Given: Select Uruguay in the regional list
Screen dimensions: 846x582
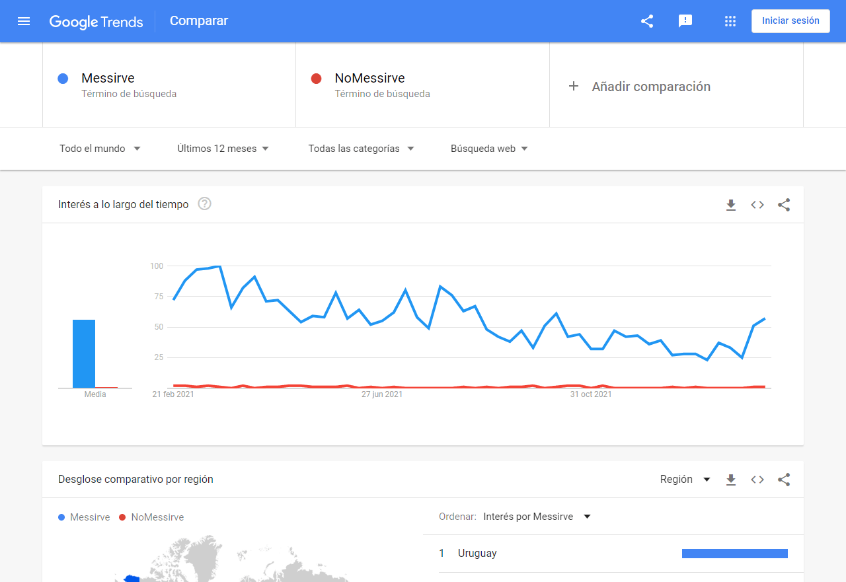Looking at the screenshot, I should [x=479, y=553].
